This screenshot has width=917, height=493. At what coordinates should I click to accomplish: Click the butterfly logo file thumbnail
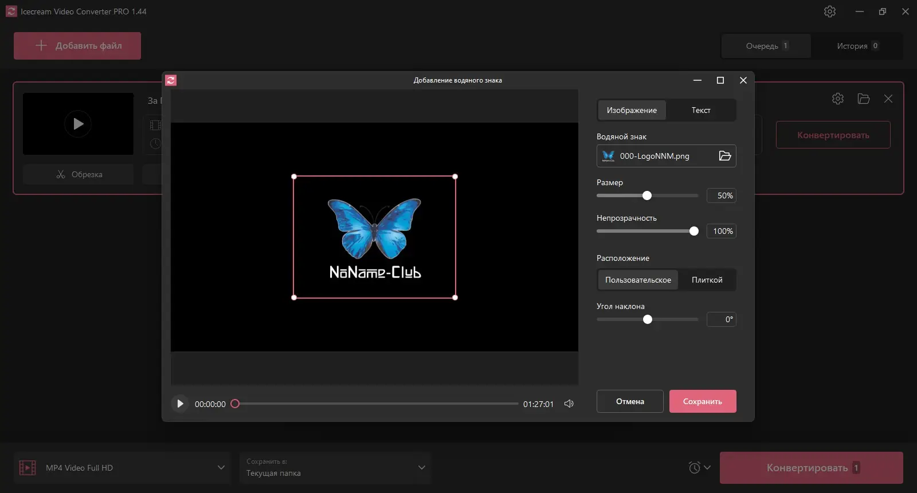click(x=608, y=156)
